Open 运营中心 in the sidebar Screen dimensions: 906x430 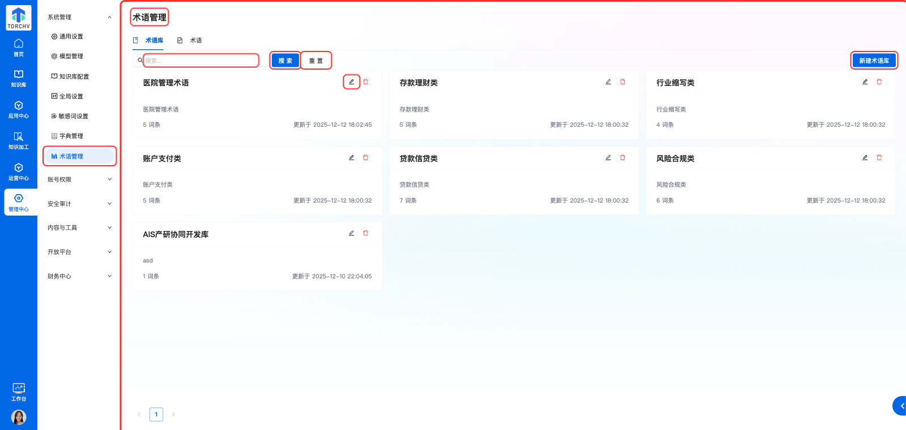[19, 172]
